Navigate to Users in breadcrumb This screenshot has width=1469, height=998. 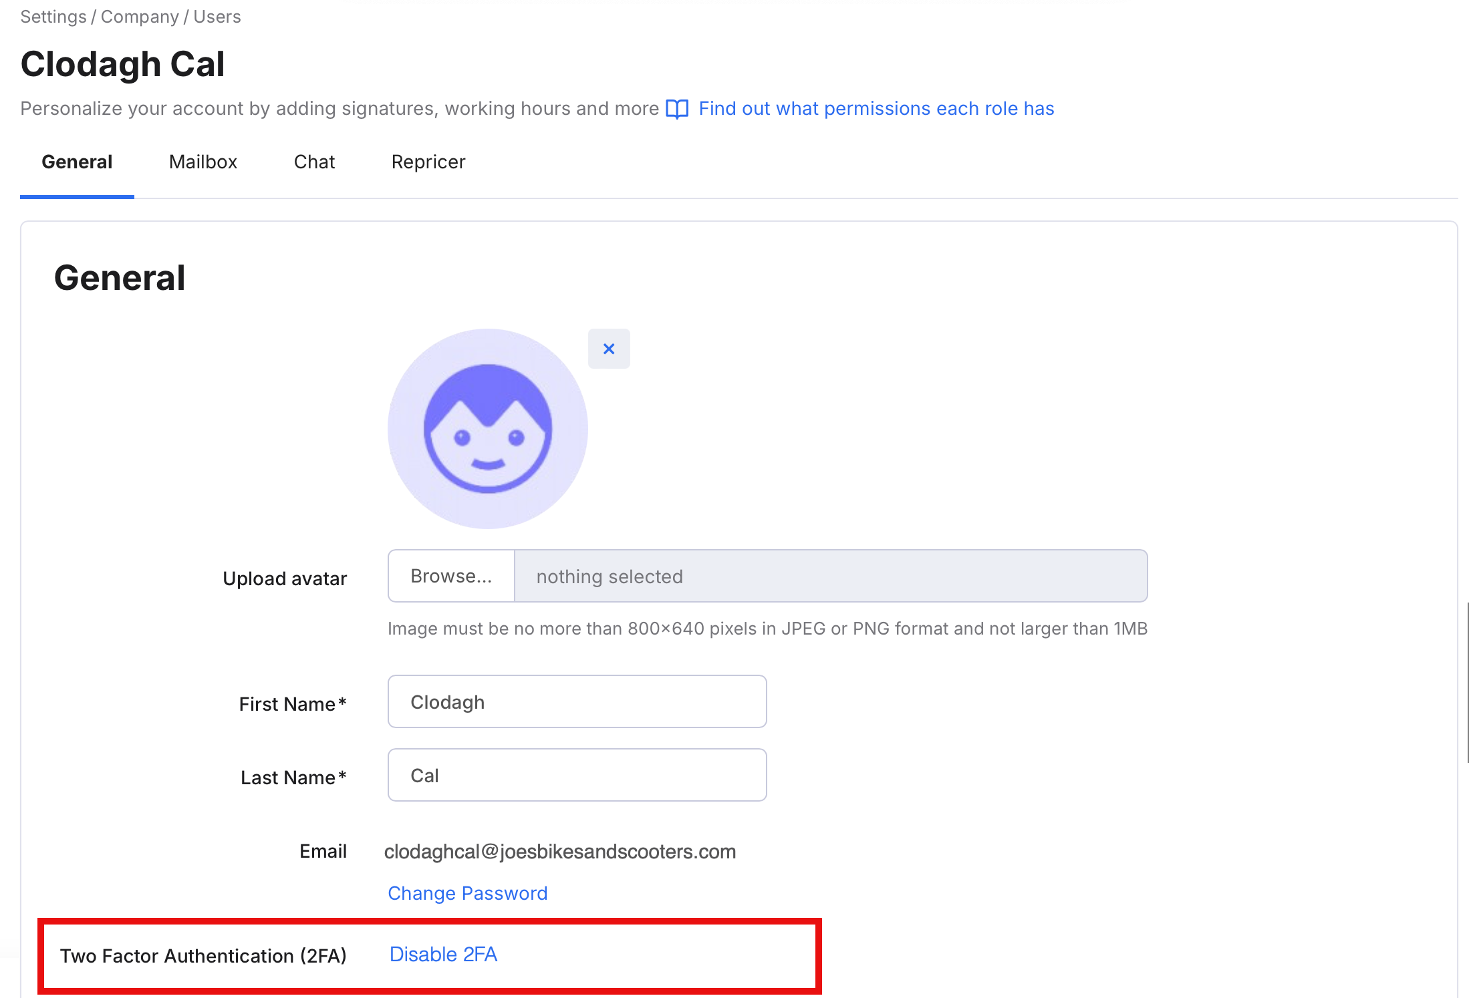click(217, 17)
